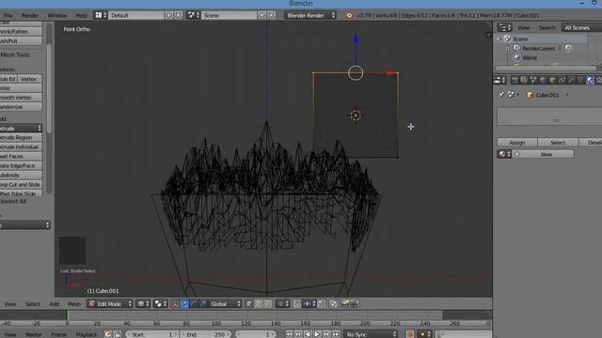Expand the RenderLayers outliner item
This screenshot has width=602, height=338.
(508, 49)
